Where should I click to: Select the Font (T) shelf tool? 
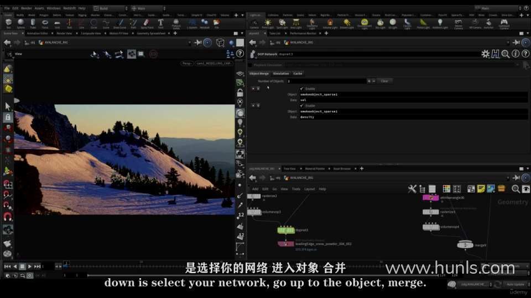point(160,23)
